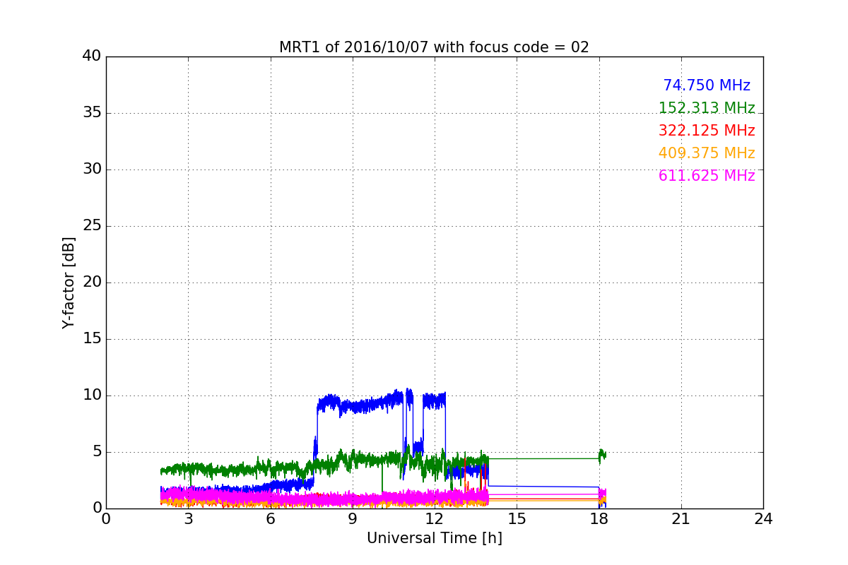Viewport: 848px width, 565px height.
Task: Click the short green trace segment after hour 18
Action: [x=602, y=456]
